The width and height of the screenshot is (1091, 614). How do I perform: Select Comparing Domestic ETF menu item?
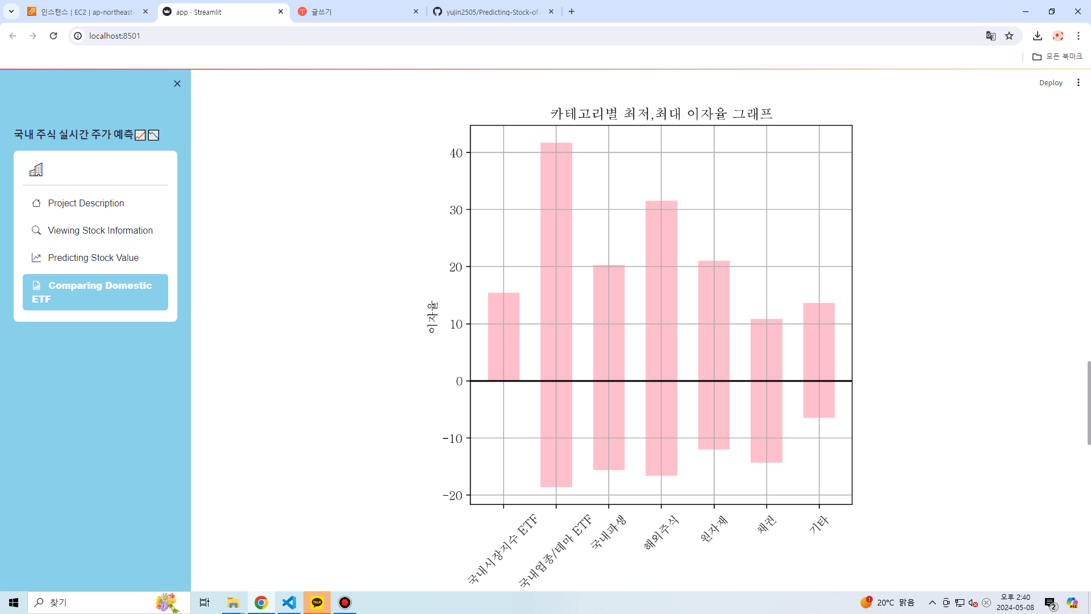coord(95,292)
